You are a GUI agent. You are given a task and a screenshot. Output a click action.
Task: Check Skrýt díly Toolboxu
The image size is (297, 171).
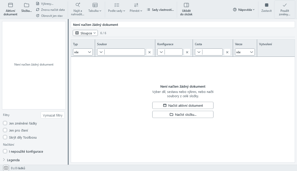click(5, 137)
